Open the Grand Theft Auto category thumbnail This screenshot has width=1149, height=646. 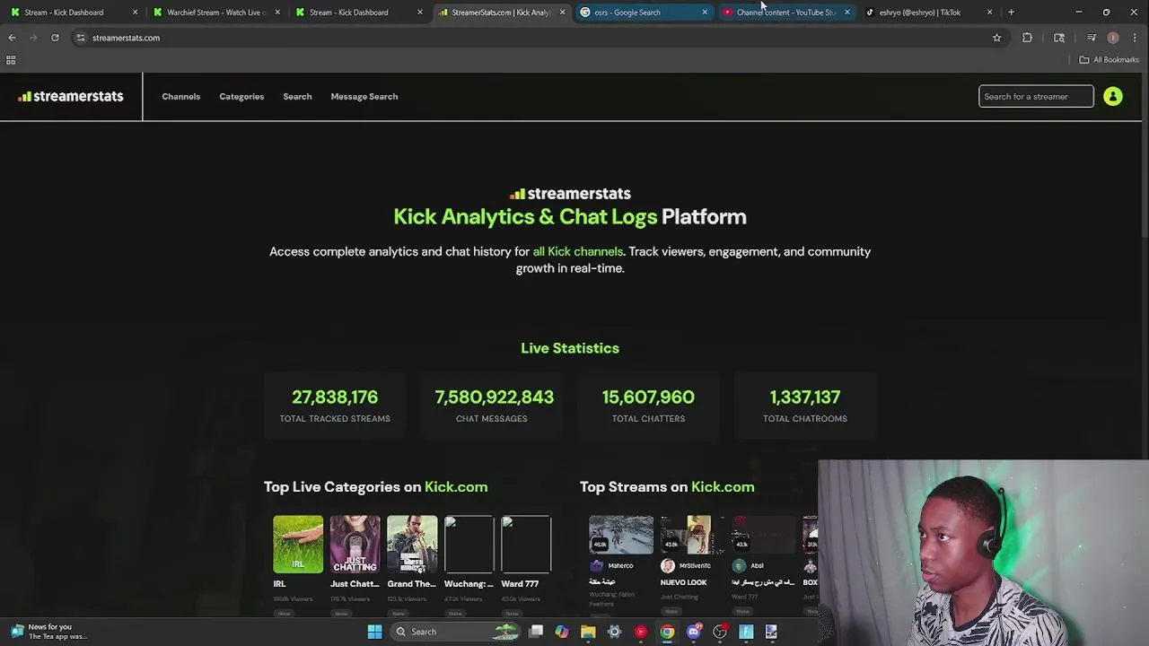(x=412, y=544)
